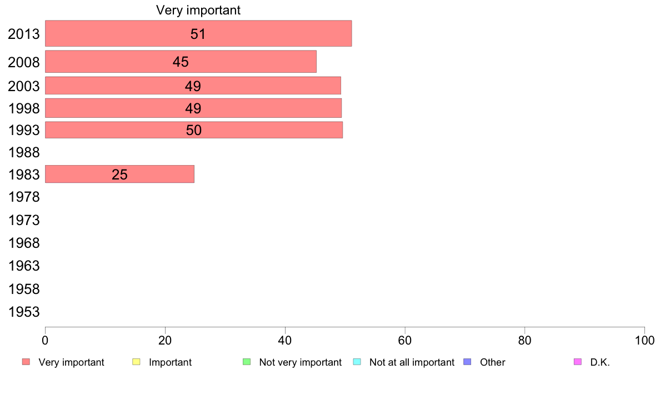The height and width of the screenshot is (409, 660).
Task: Click the cyan Not at all important swatch
Action: point(357,362)
